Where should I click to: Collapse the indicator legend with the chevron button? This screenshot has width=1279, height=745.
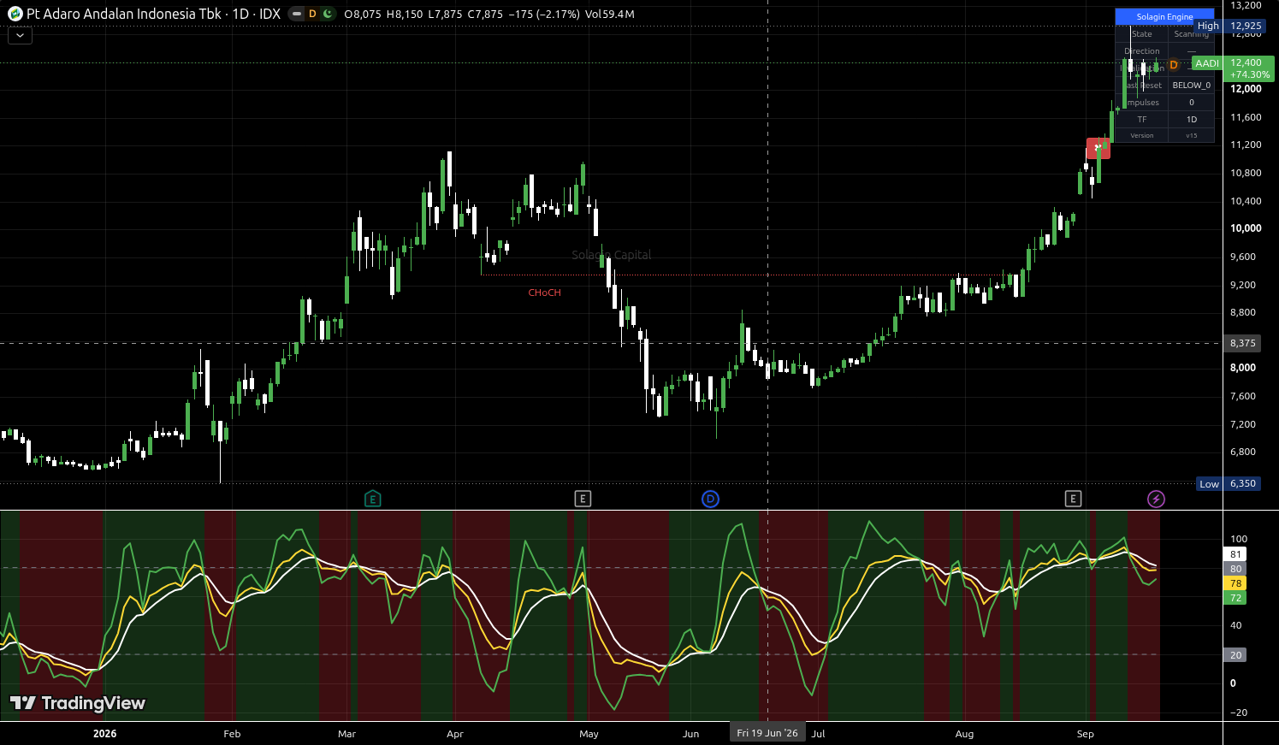[x=20, y=35]
